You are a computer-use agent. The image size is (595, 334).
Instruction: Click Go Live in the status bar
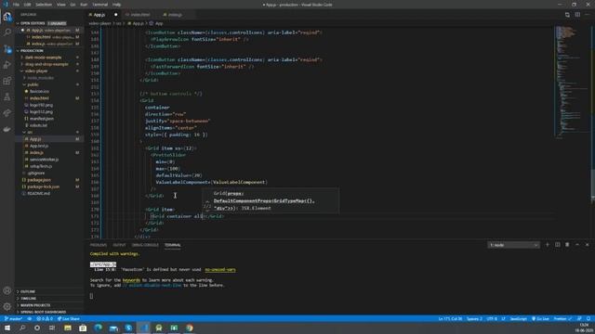540,319
